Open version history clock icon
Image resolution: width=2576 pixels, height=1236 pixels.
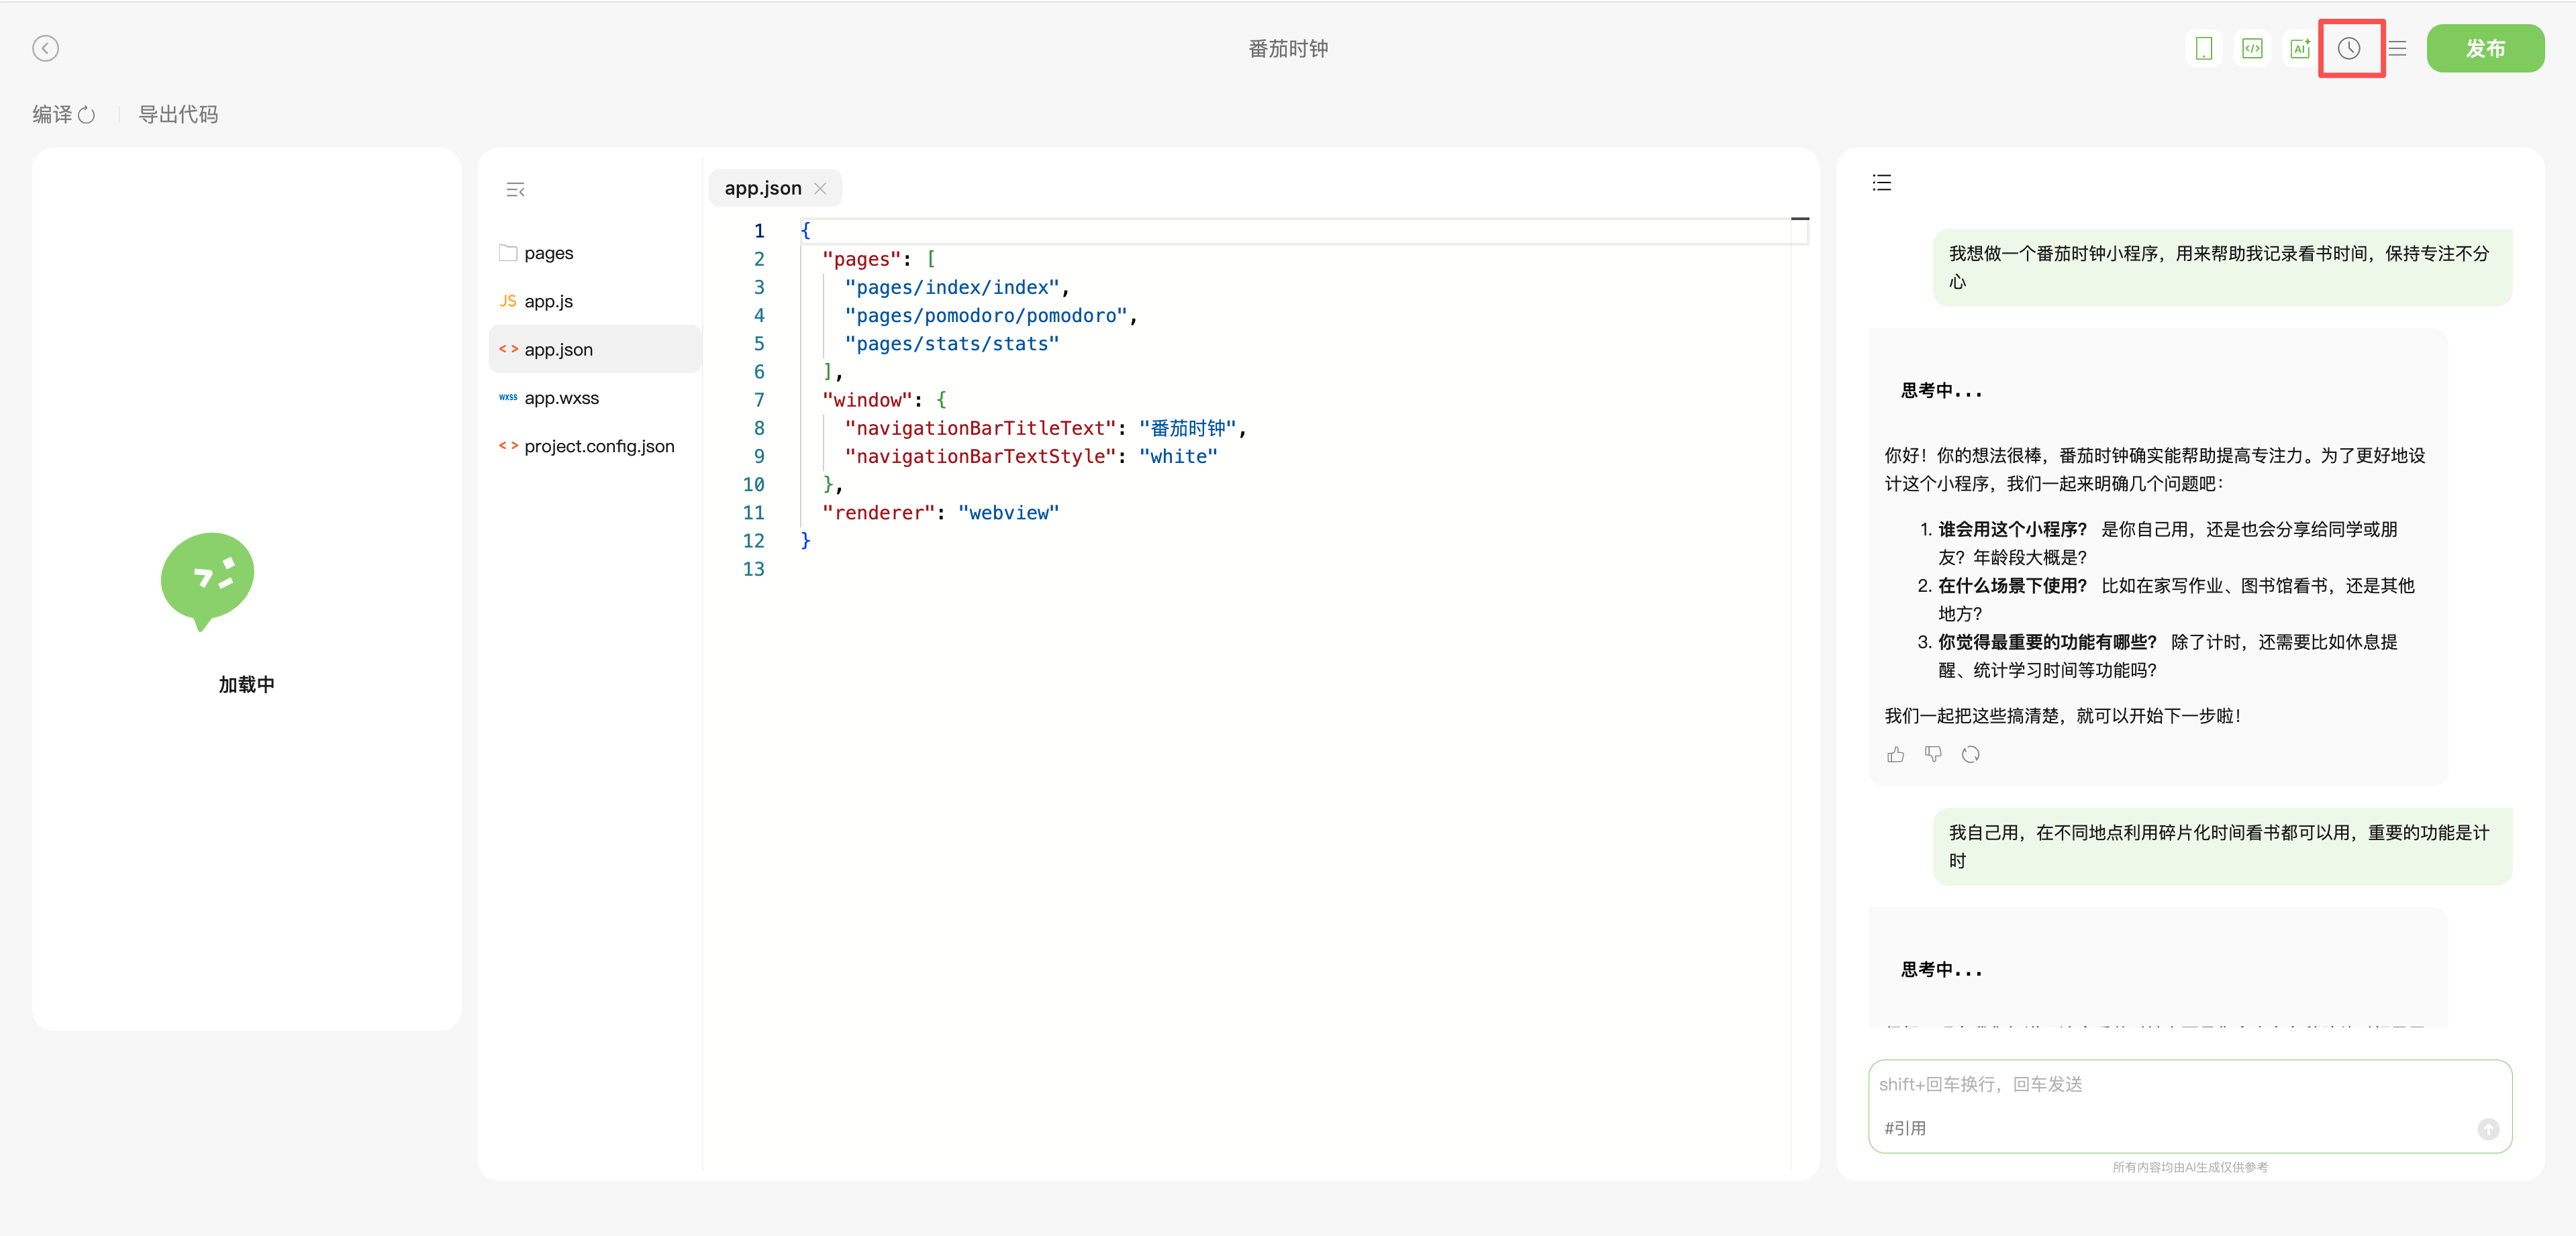coord(2349,48)
